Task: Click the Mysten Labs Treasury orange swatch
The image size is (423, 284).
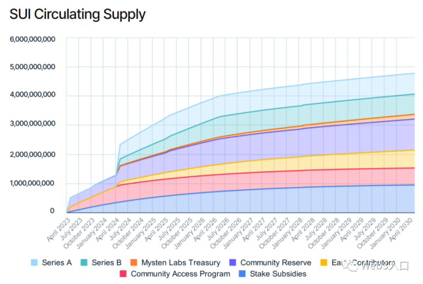Action: pyautogui.click(x=133, y=263)
